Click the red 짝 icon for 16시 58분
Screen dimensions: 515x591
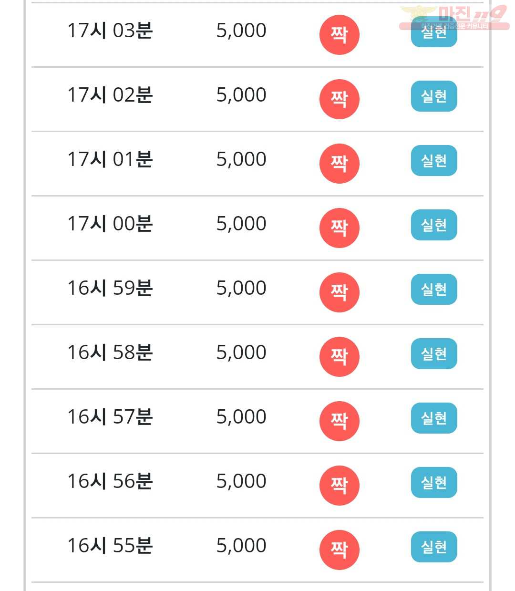pos(339,357)
